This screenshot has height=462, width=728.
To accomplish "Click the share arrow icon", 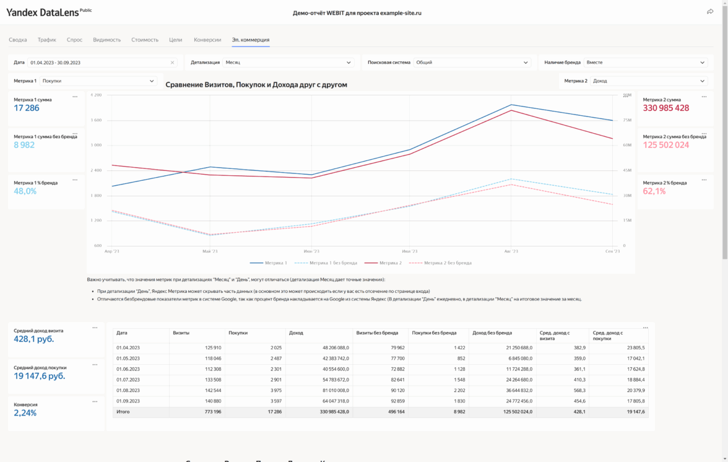I will coord(710,12).
